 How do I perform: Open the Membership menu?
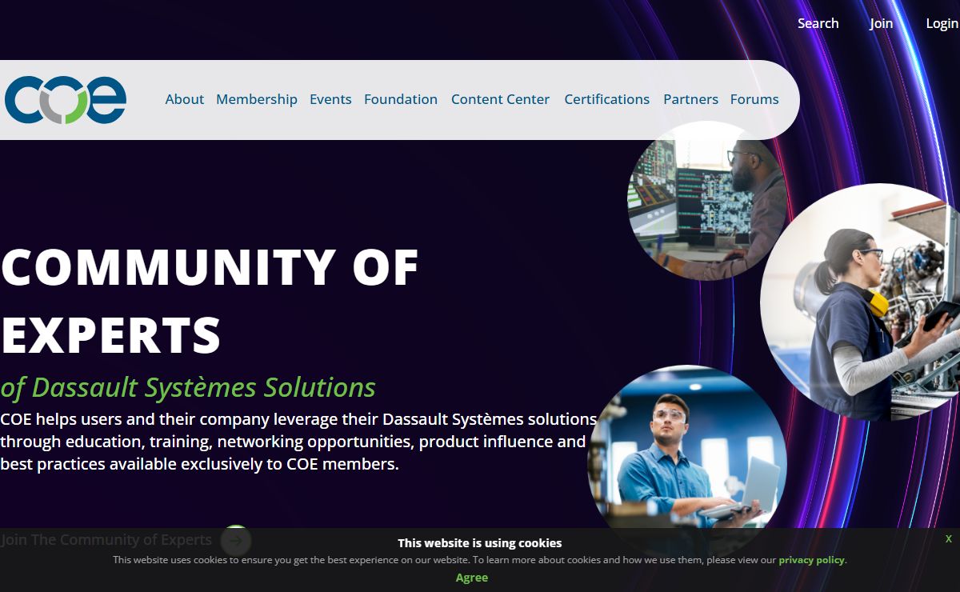coord(257,99)
